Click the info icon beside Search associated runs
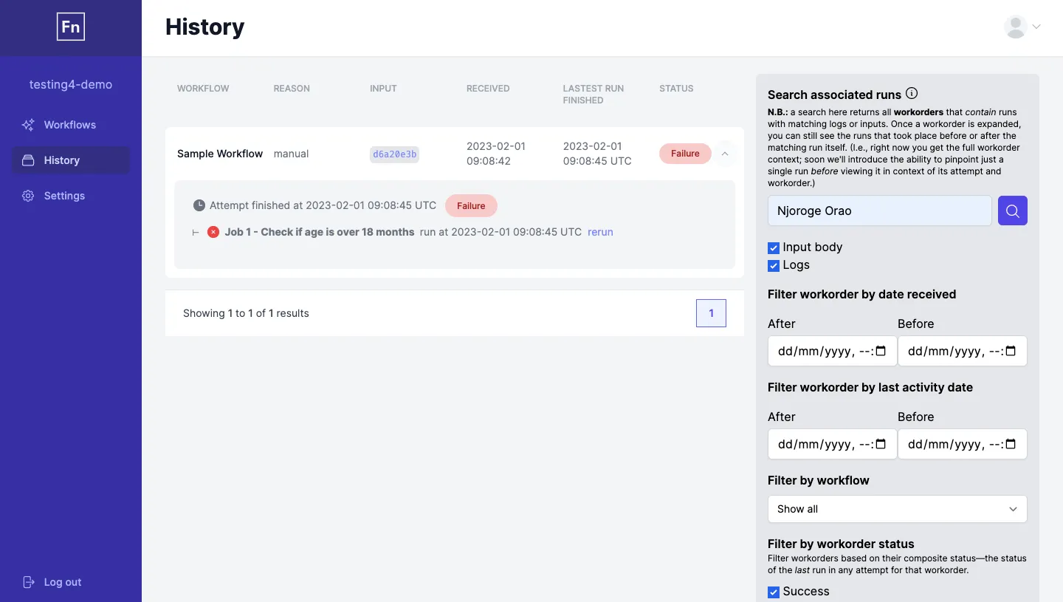The image size is (1063, 602). tap(912, 94)
